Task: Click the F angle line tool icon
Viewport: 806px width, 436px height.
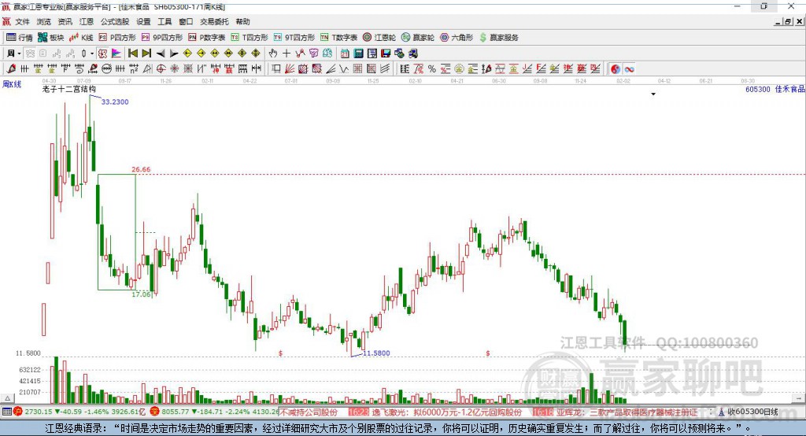Action: pos(541,69)
